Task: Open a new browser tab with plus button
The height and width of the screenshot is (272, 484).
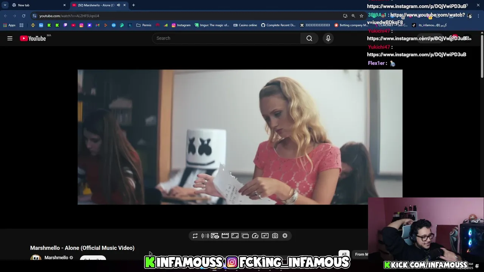Action: coord(133,5)
